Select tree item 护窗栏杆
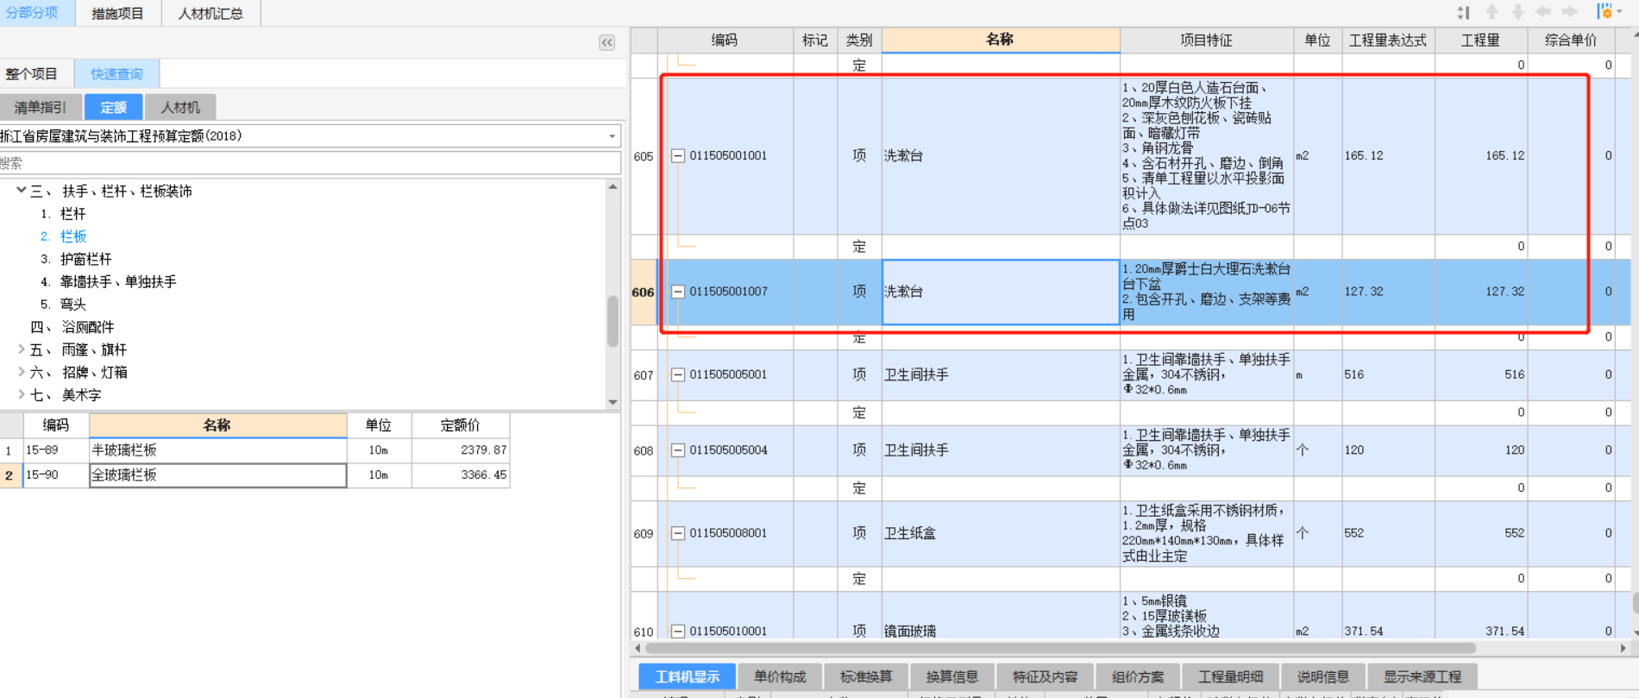 click(x=85, y=259)
